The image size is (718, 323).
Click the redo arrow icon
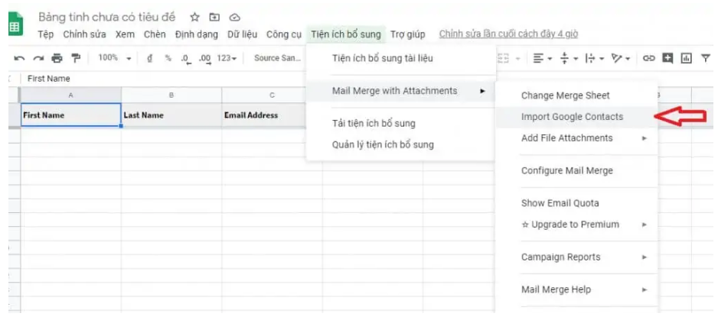(38, 58)
